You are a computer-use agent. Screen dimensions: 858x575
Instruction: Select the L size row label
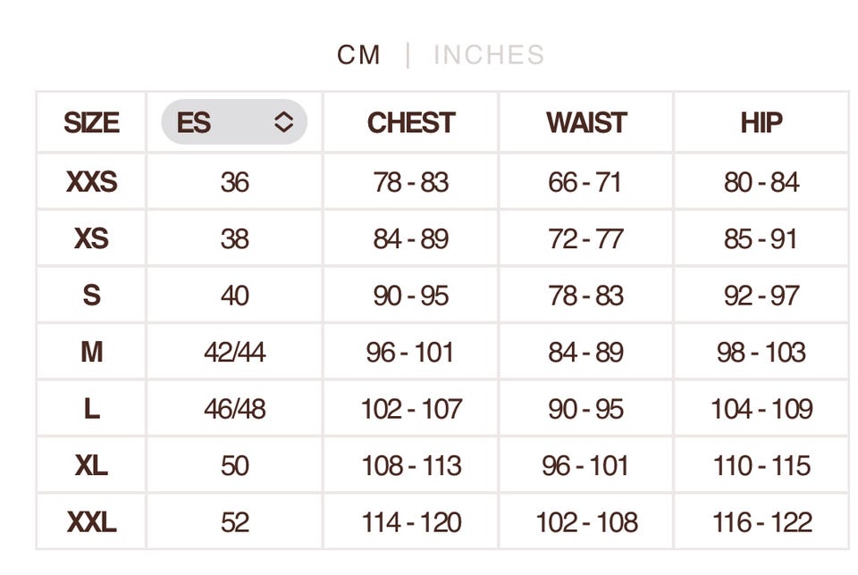tap(91, 409)
